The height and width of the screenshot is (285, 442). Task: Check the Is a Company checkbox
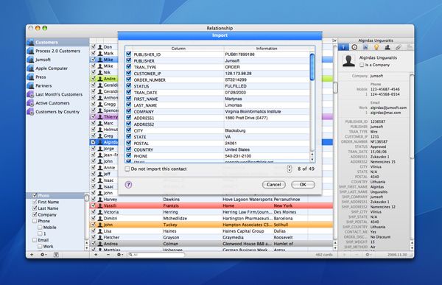pyautogui.click(x=362, y=65)
